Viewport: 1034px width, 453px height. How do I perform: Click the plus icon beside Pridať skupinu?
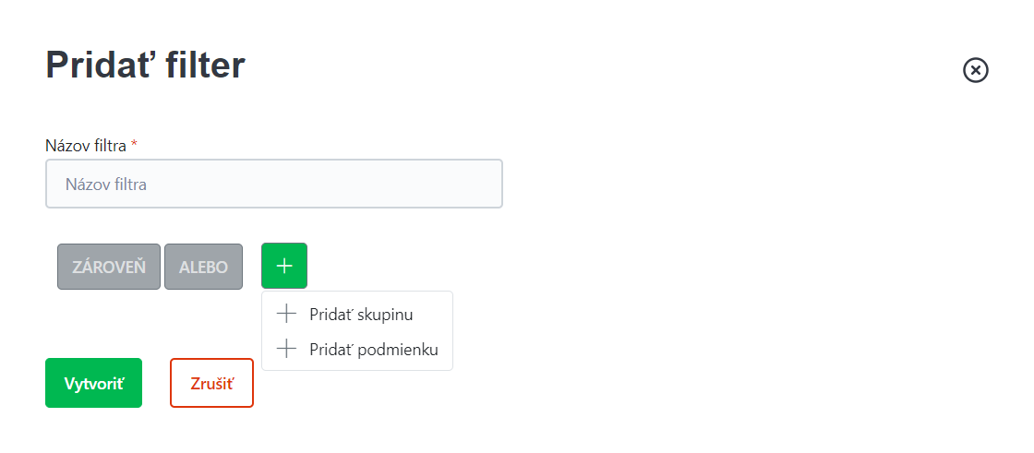pos(286,315)
